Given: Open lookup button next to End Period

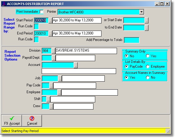Looking at the screenshot, I should [x=51, y=34].
